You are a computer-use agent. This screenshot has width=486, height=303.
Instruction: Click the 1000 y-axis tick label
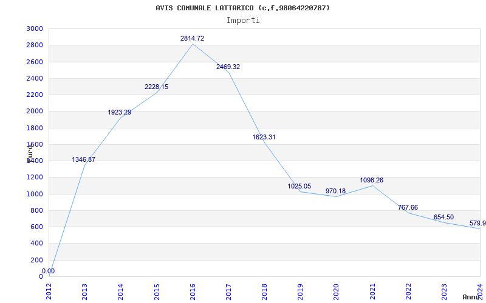click(35, 194)
